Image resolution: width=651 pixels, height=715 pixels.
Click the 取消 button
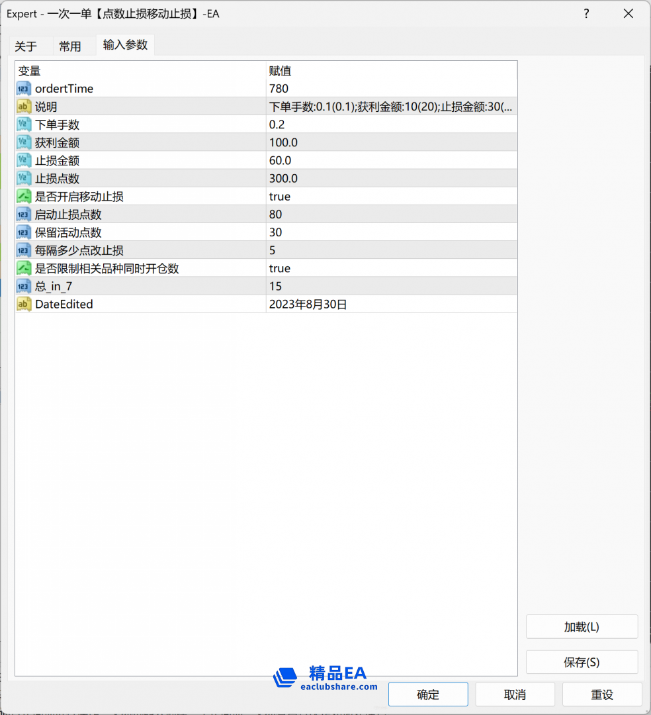point(515,694)
